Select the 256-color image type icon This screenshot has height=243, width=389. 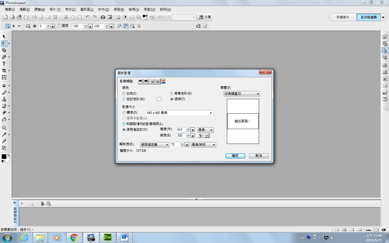point(157,82)
